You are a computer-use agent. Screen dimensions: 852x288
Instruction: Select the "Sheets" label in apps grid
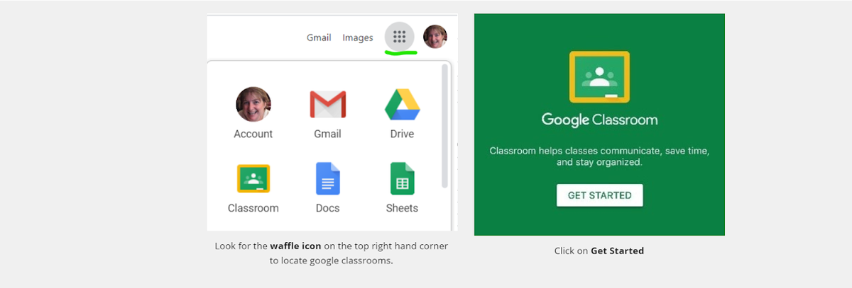click(x=402, y=208)
